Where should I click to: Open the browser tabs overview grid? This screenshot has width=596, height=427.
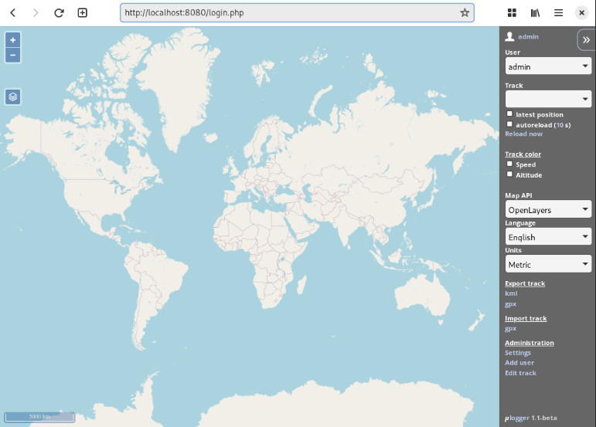(512, 12)
